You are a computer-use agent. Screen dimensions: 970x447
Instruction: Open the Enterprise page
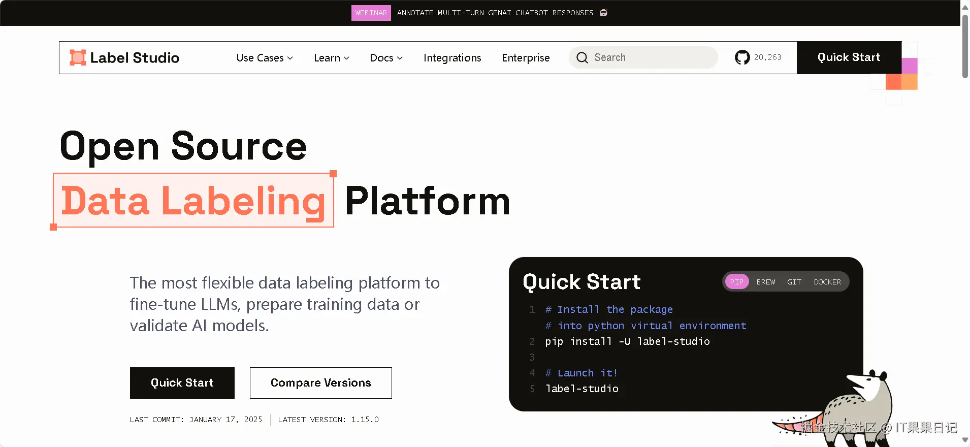[526, 58]
